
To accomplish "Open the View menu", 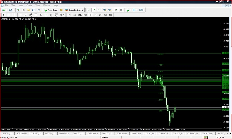I will click(x=13, y=5).
